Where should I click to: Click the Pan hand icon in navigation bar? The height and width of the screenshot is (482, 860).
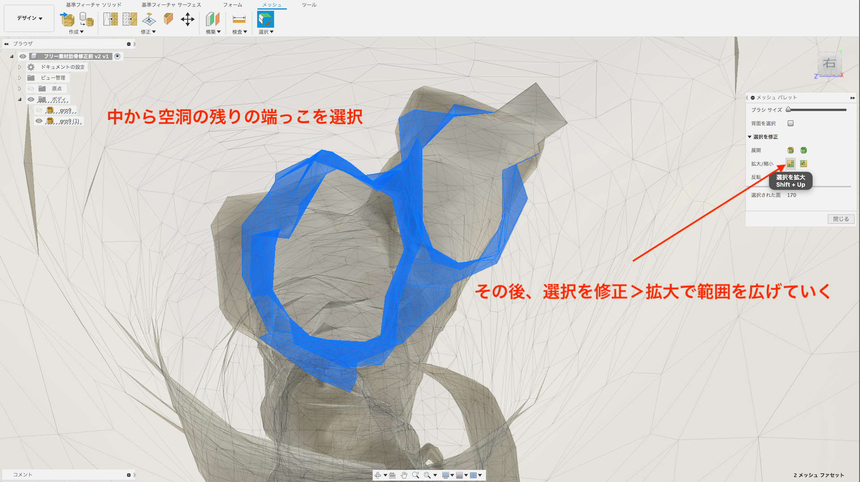404,475
